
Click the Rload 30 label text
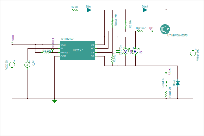click(170, 92)
